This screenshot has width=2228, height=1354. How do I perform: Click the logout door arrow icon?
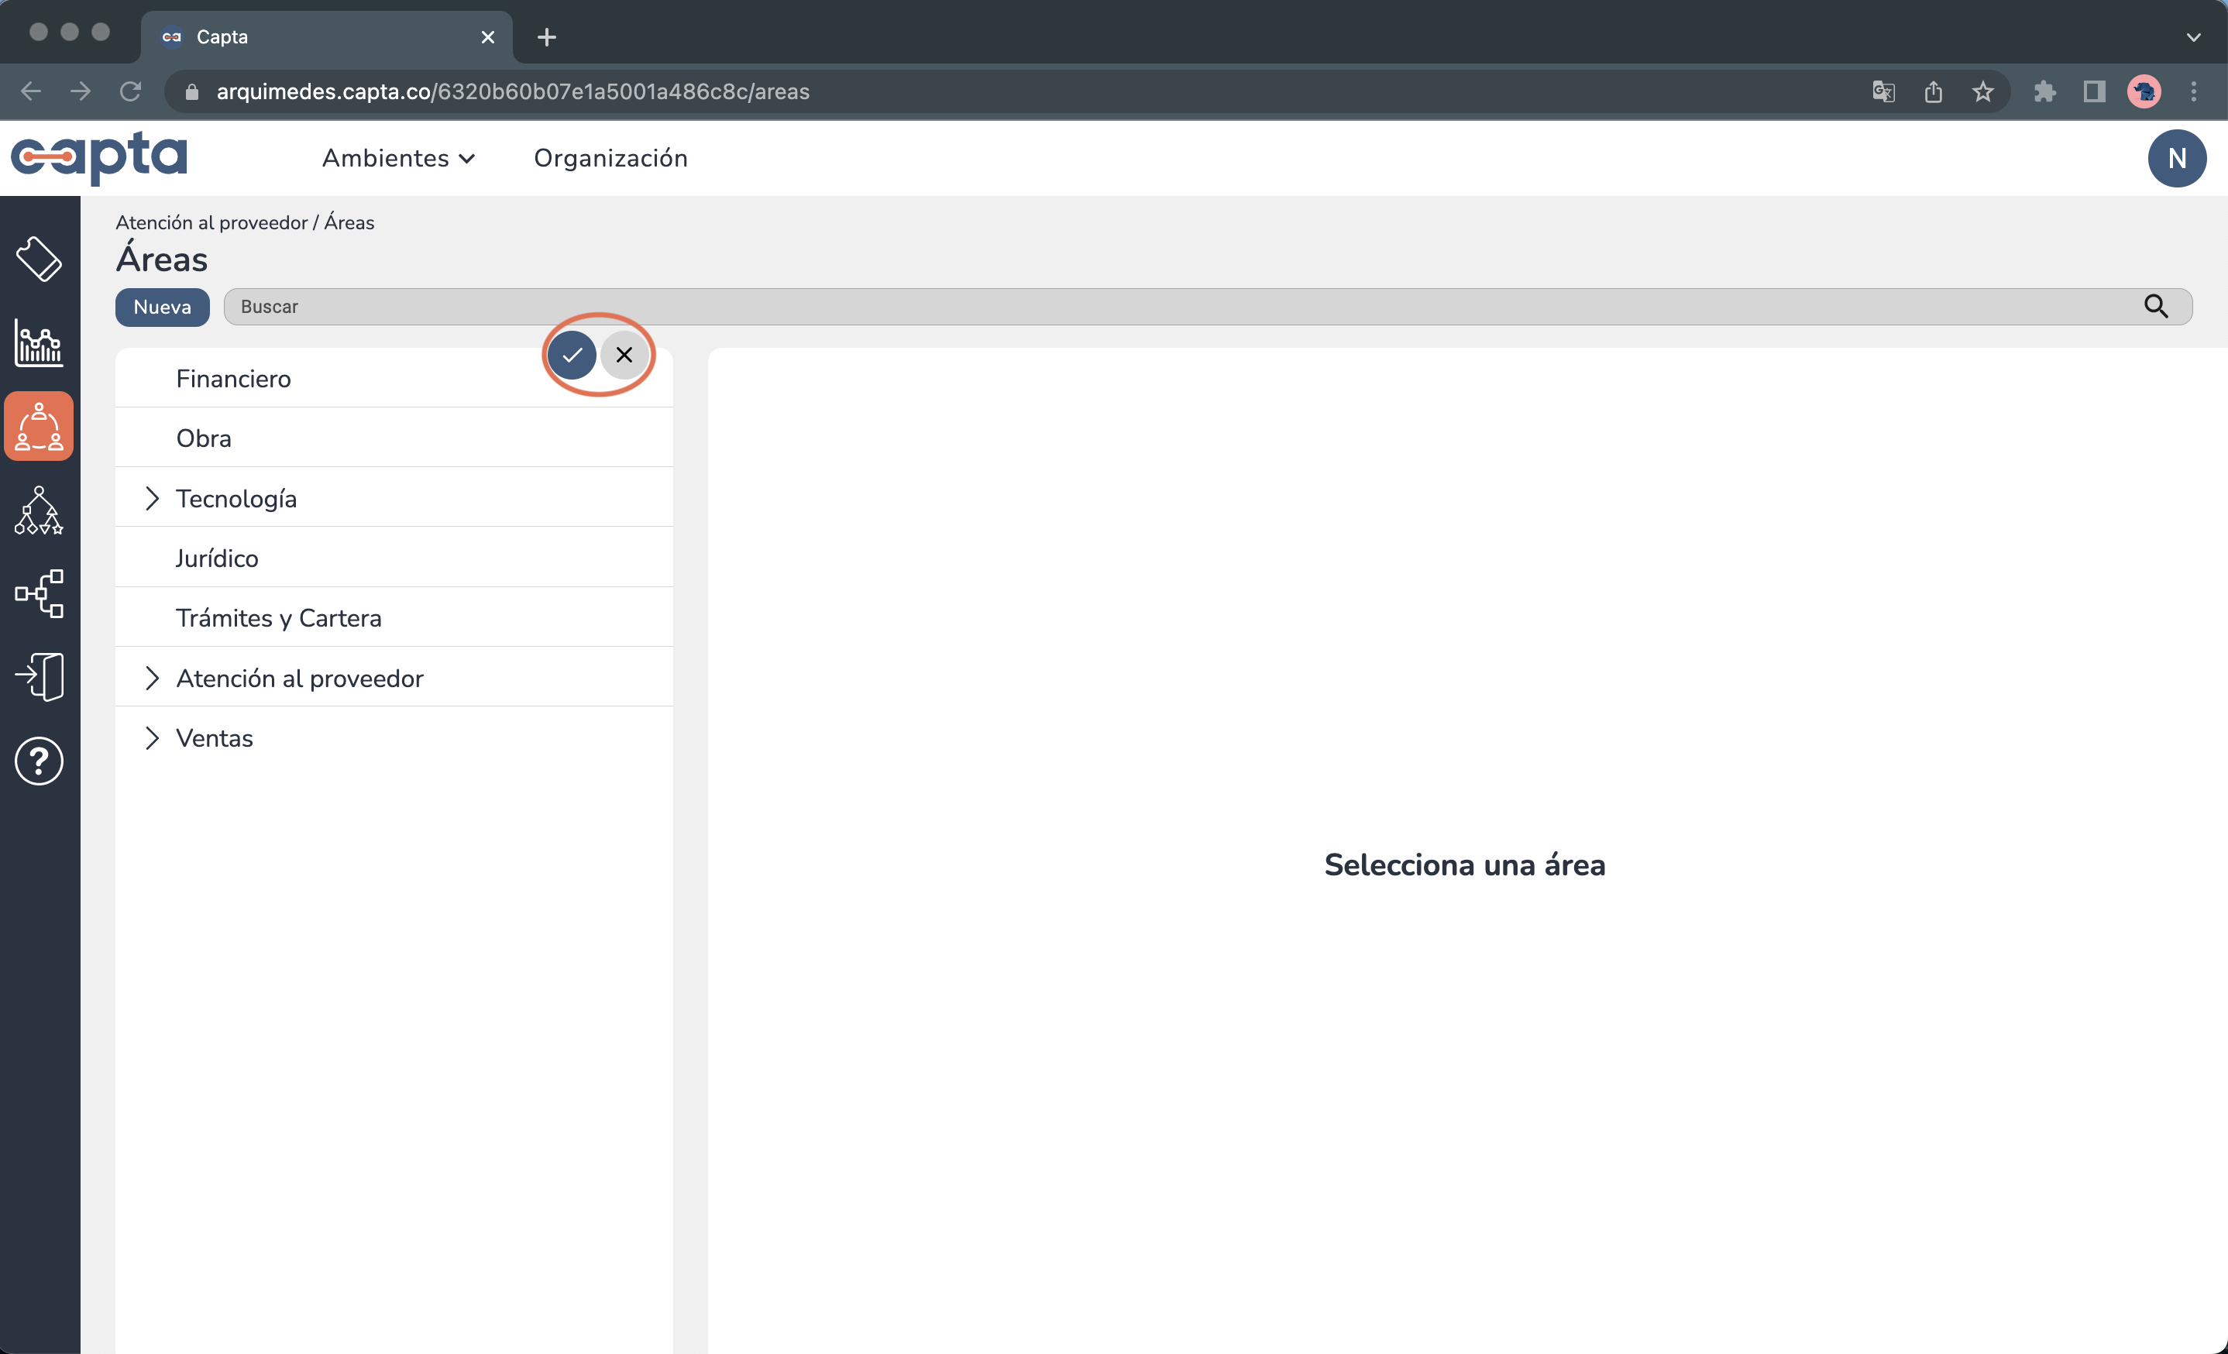(39, 677)
